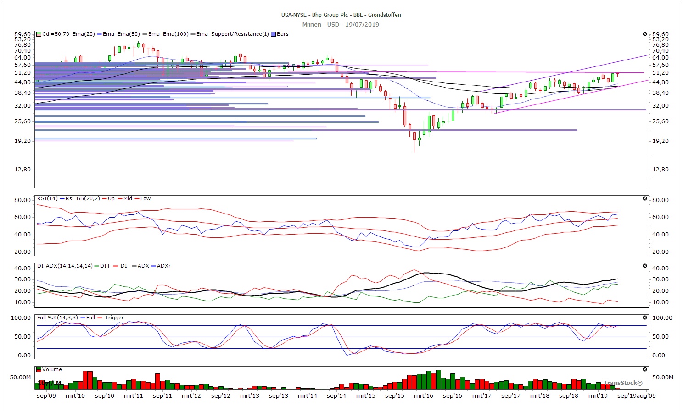
Task: Select the Ema(100) legend label
Action: click(175, 34)
